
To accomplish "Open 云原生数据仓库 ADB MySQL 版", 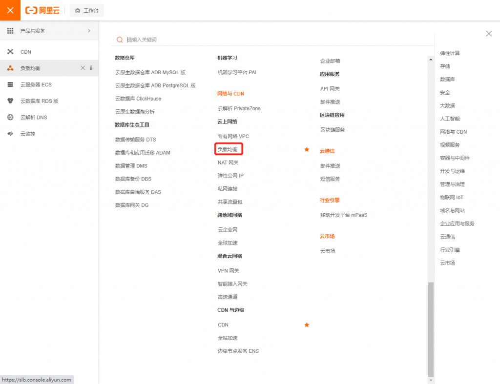I will click(x=150, y=72).
